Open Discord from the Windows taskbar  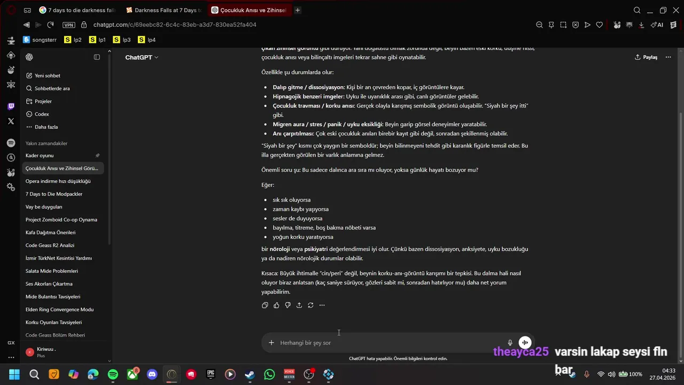pos(152,375)
